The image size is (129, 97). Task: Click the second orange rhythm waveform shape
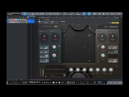[x=55, y=40]
